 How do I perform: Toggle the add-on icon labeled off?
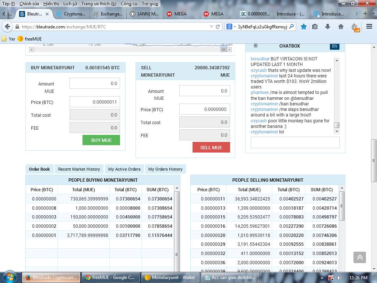[355, 27]
